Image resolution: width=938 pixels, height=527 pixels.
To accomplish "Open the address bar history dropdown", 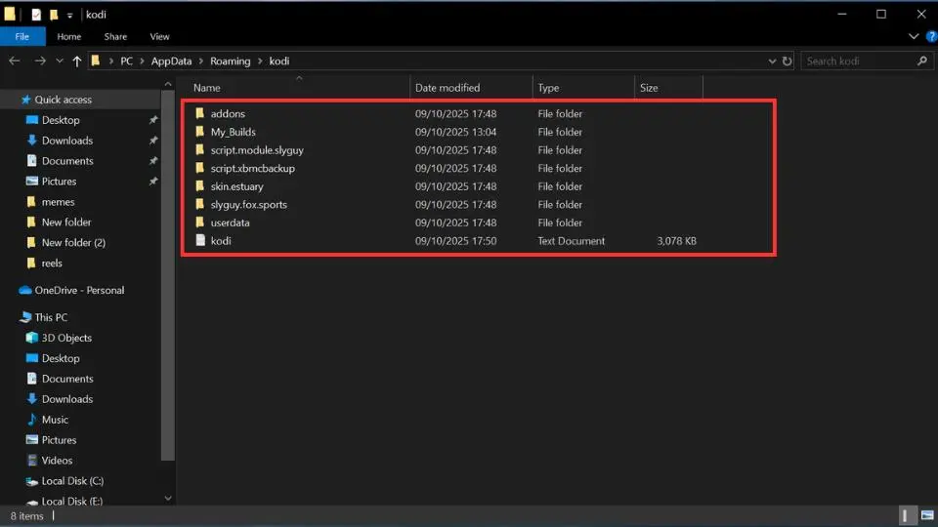I will coord(773,61).
